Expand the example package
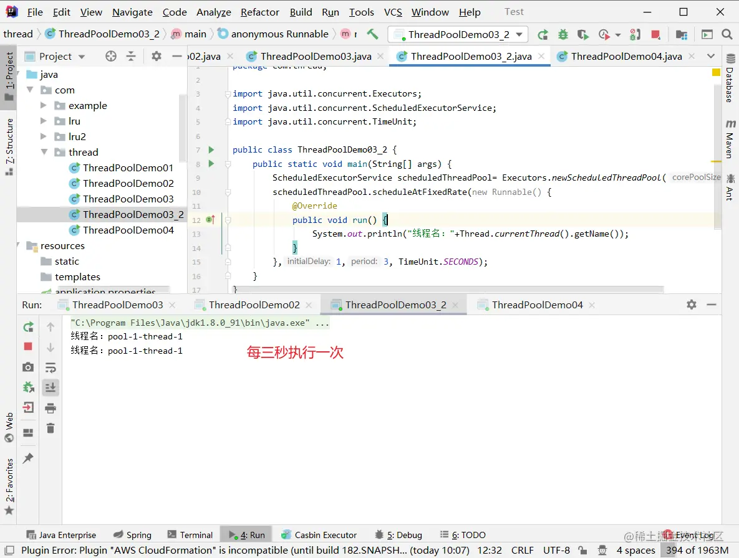This screenshot has width=739, height=558. (x=44, y=105)
